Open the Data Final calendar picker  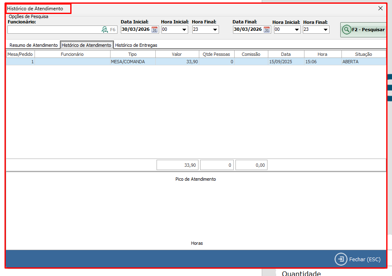tap(267, 30)
